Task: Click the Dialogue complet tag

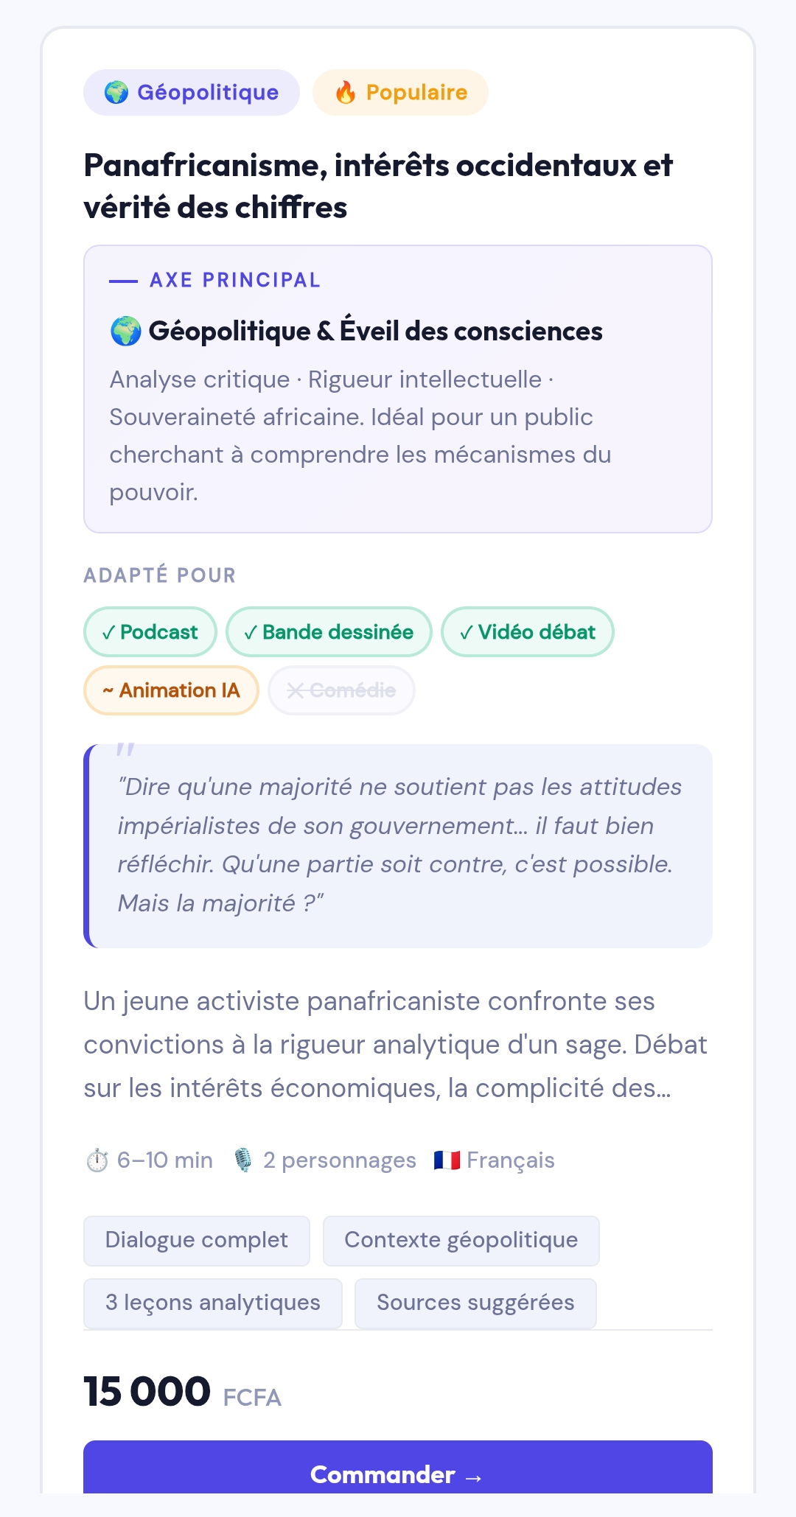Action: coord(197,1241)
